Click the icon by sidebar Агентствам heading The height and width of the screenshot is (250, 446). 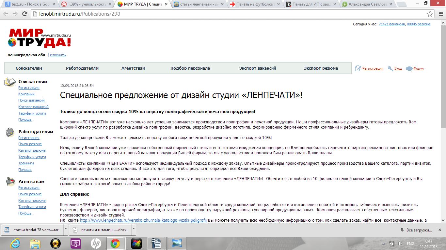pos(10,182)
